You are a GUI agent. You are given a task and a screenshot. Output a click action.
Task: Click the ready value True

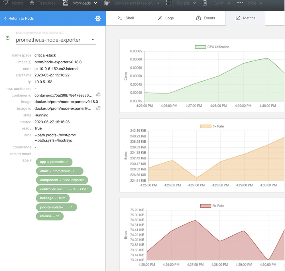click(38, 128)
